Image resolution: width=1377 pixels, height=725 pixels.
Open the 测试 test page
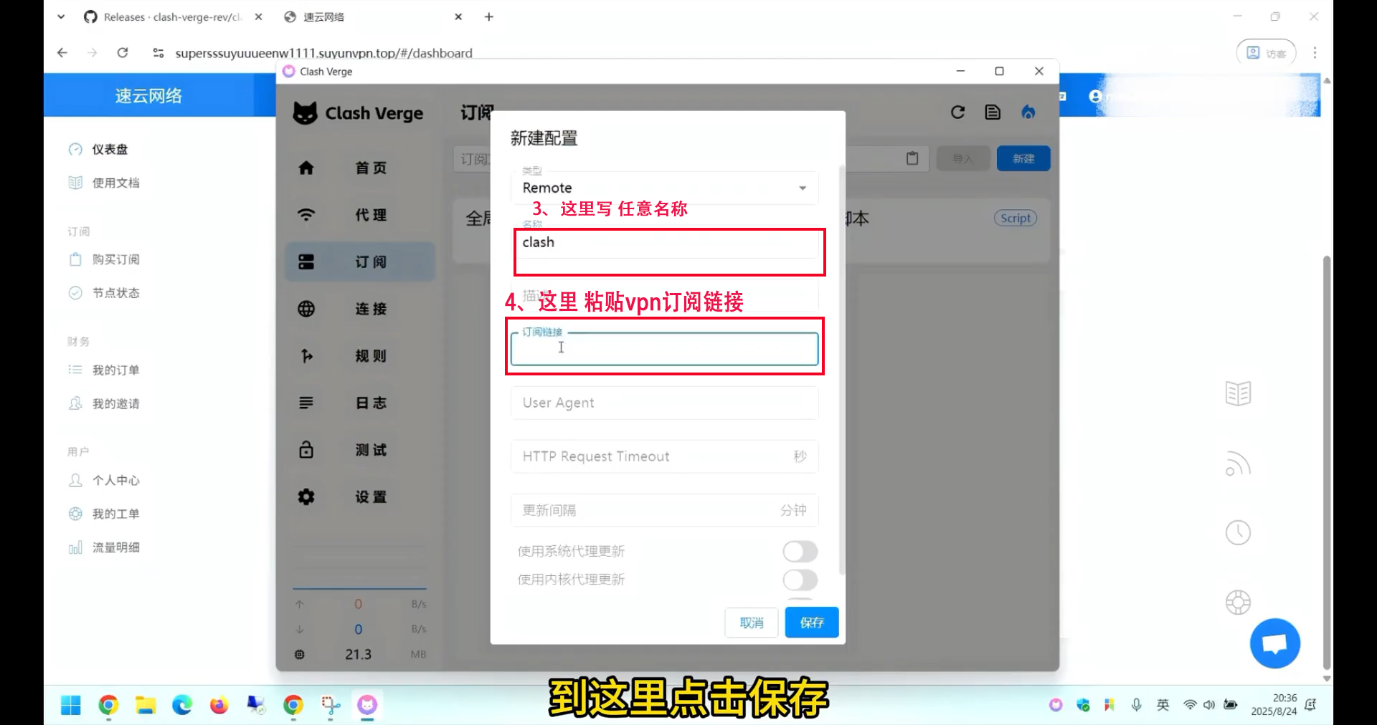pyautogui.click(x=359, y=450)
